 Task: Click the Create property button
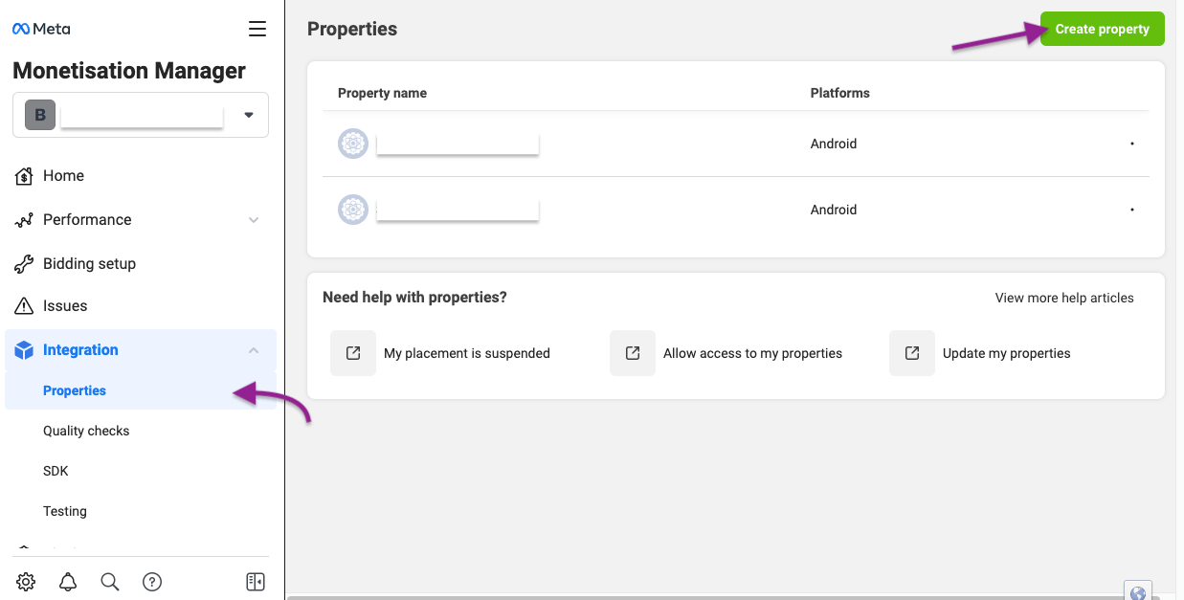point(1102,28)
